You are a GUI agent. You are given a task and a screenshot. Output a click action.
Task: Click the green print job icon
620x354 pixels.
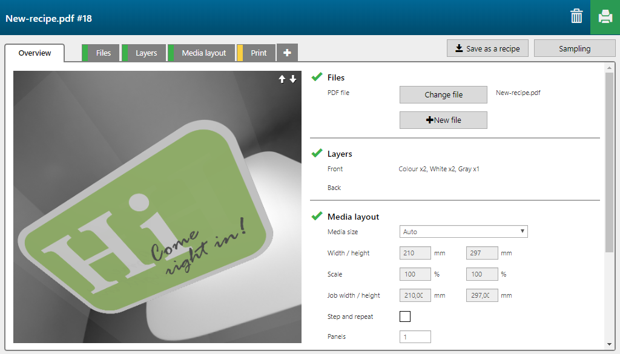605,18
